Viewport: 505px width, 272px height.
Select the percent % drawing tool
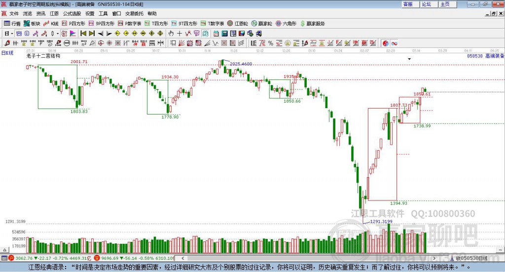point(271,43)
